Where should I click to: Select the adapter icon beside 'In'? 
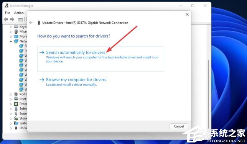click(x=21, y=51)
